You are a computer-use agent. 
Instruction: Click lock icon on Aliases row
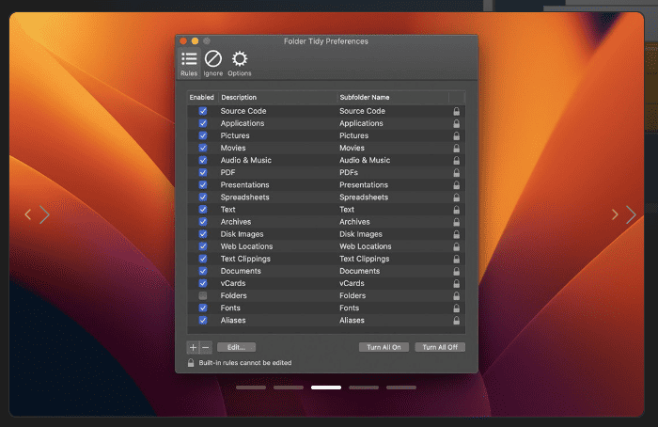pyautogui.click(x=456, y=321)
